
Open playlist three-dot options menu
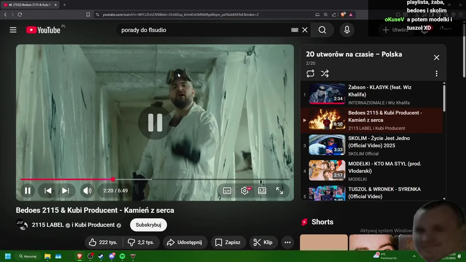point(437,74)
